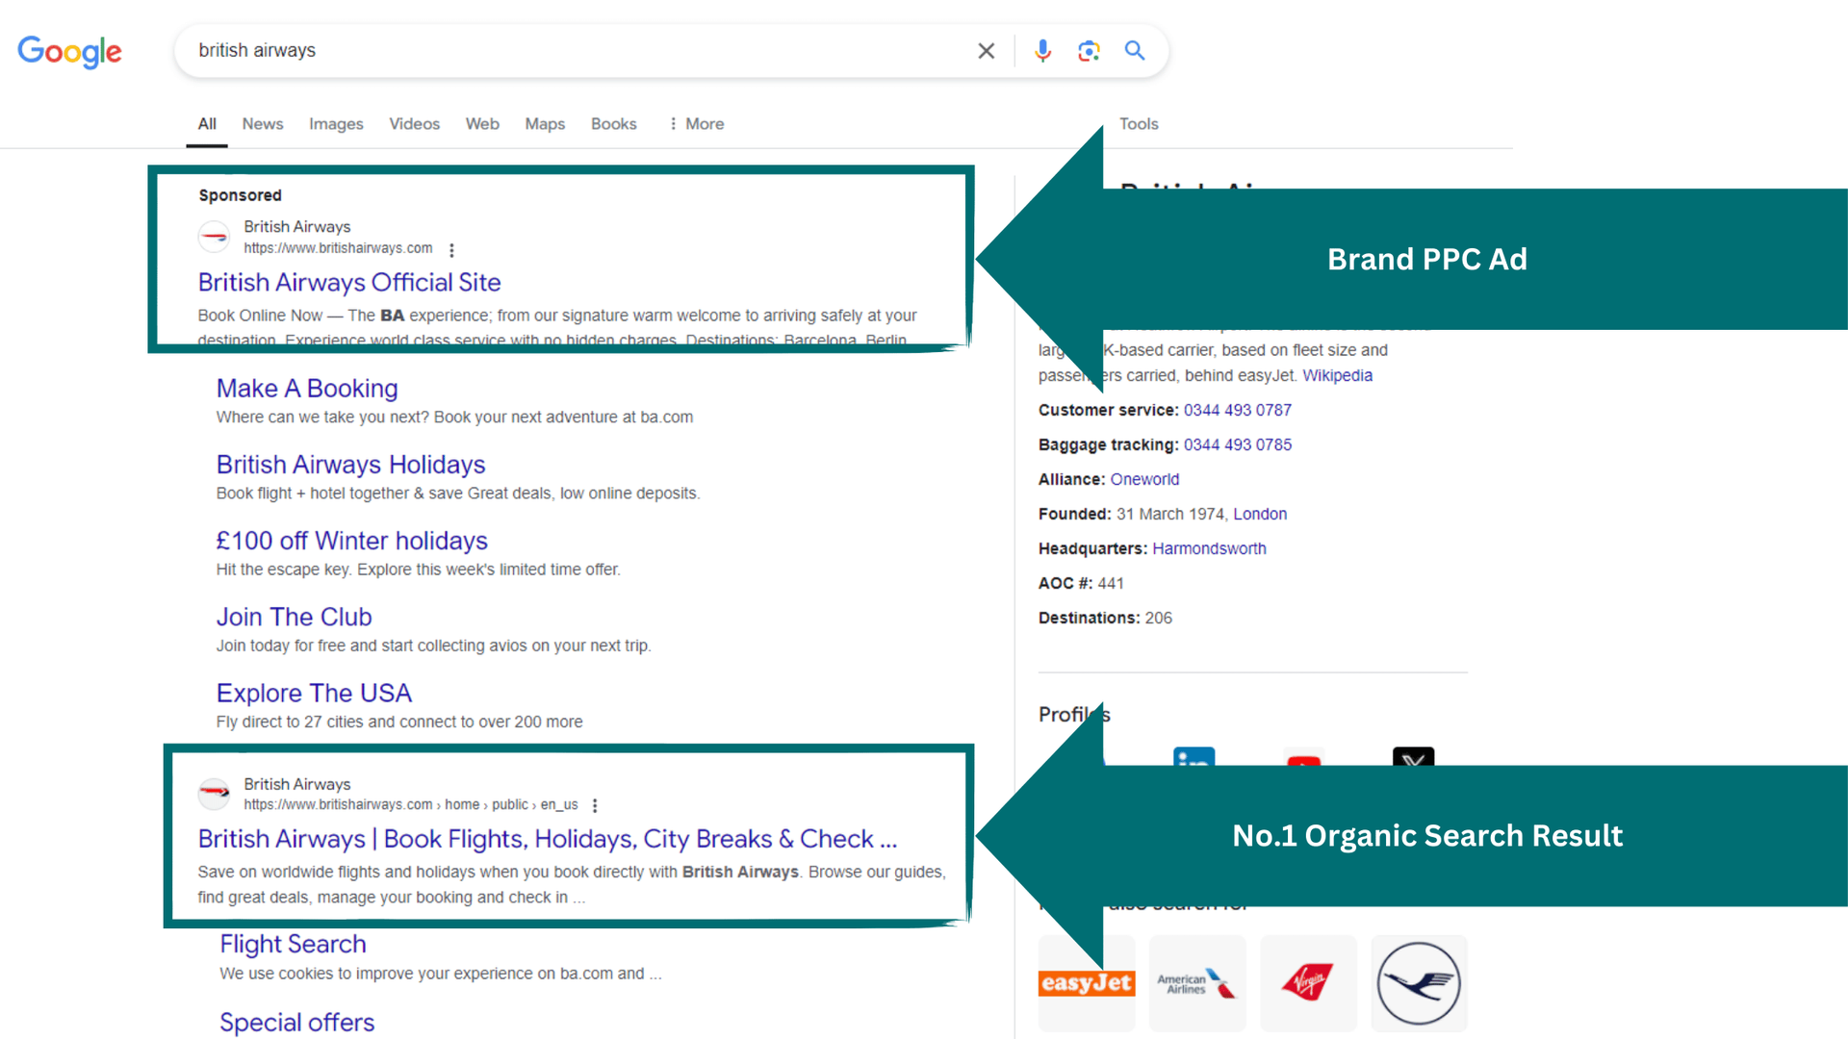Open Google Lens image search icon
Image resolution: width=1848 pixels, height=1039 pixels.
coord(1089,51)
